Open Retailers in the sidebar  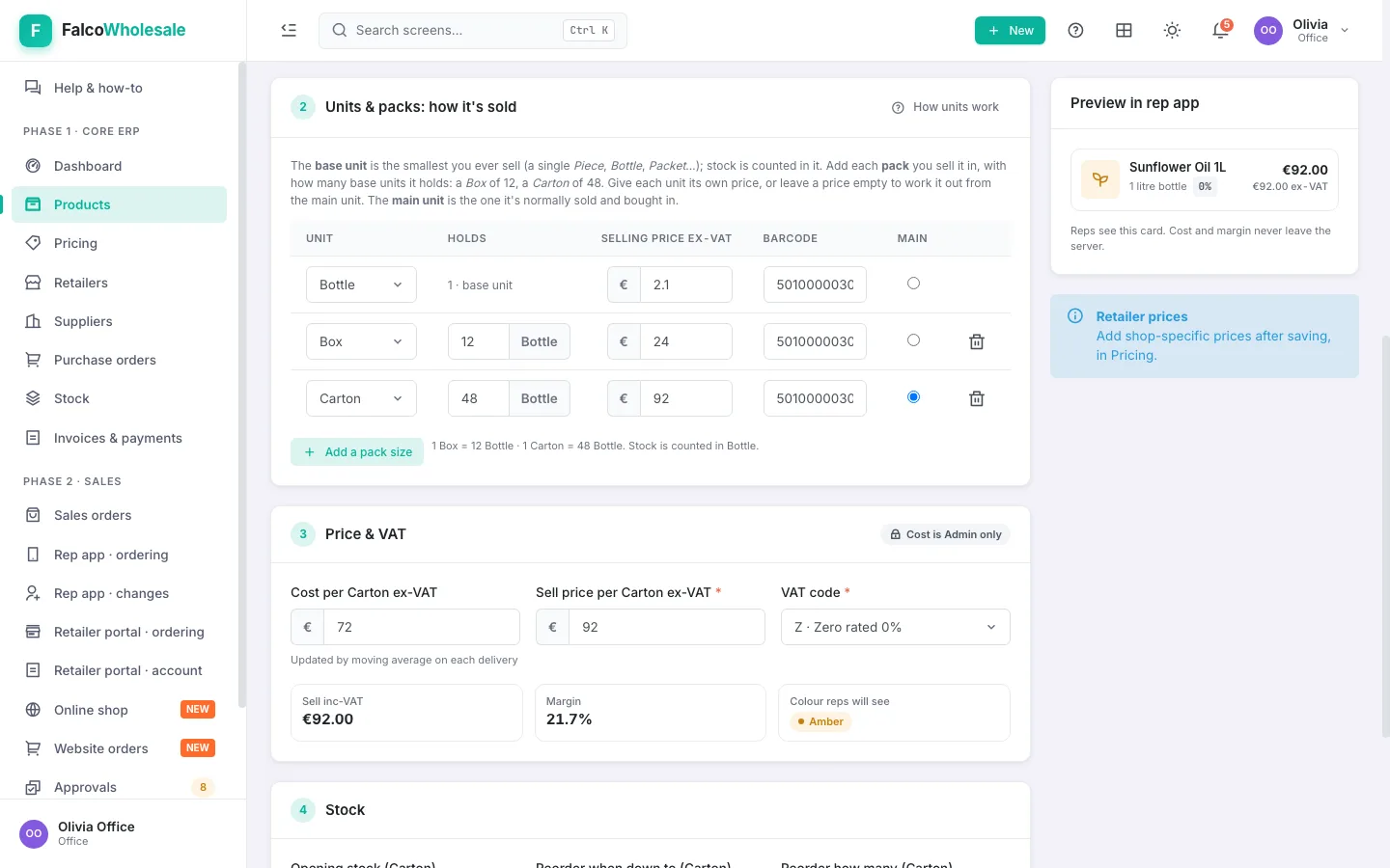click(x=120, y=283)
